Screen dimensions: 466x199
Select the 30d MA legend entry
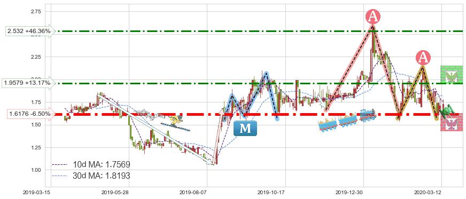[x=91, y=176]
